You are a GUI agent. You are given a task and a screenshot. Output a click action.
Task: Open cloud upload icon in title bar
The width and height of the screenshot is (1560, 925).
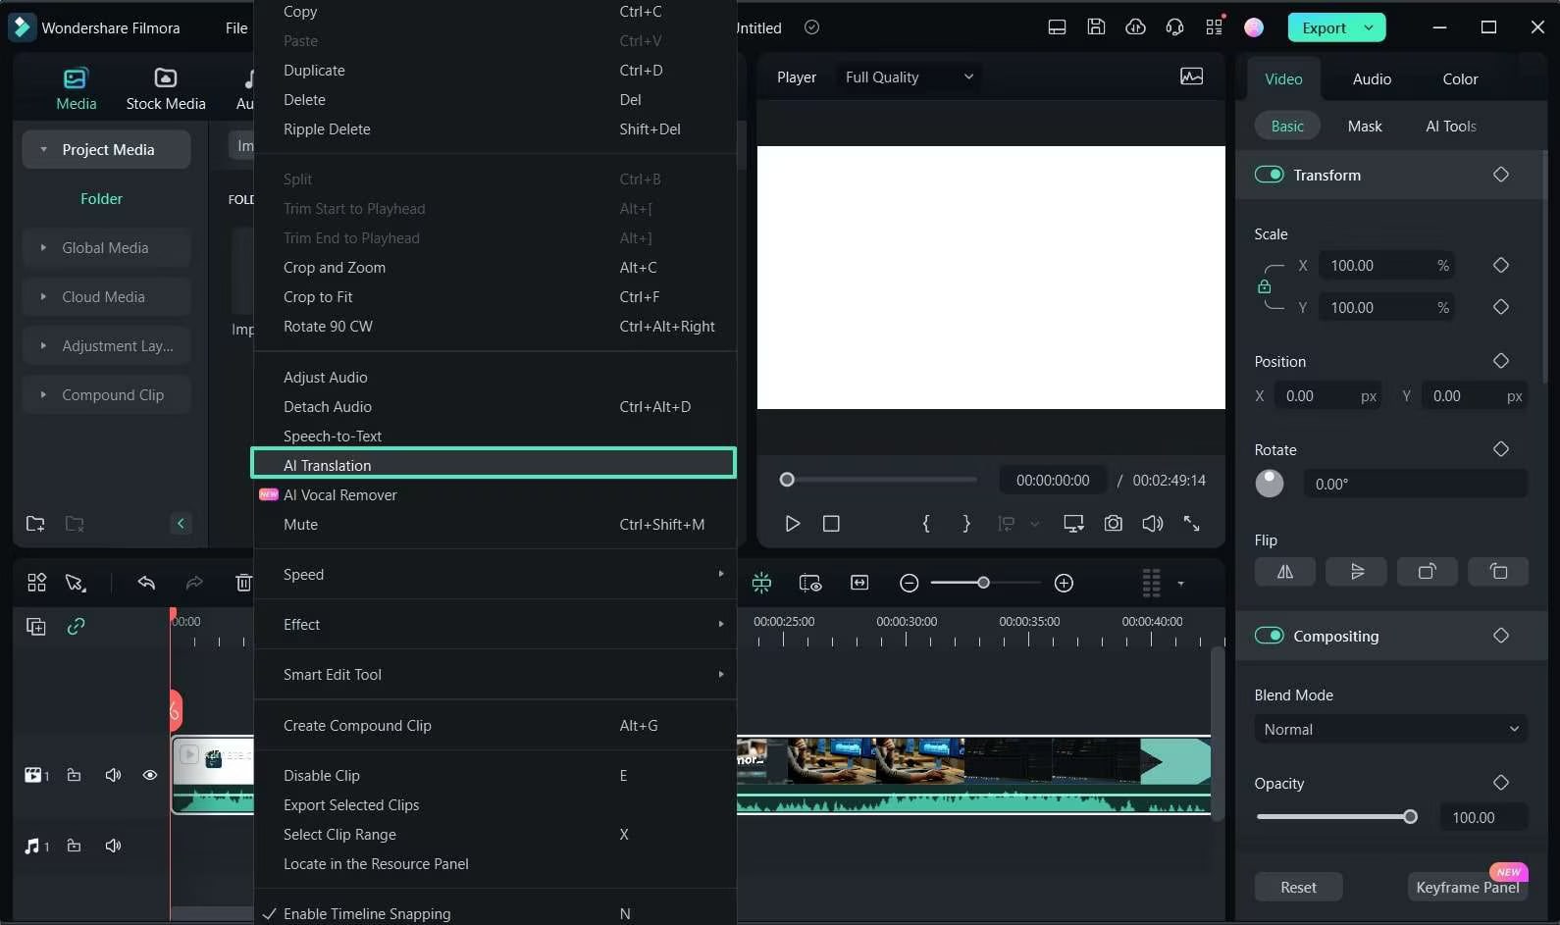tap(1135, 27)
